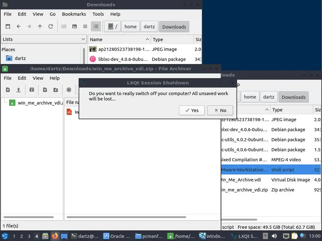322x241 pixels.
Task: Go to home path segment in top window
Action: point(130,27)
